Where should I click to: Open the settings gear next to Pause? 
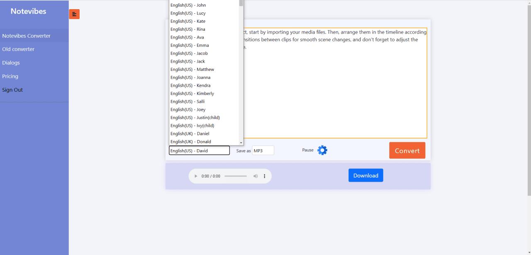(322, 150)
